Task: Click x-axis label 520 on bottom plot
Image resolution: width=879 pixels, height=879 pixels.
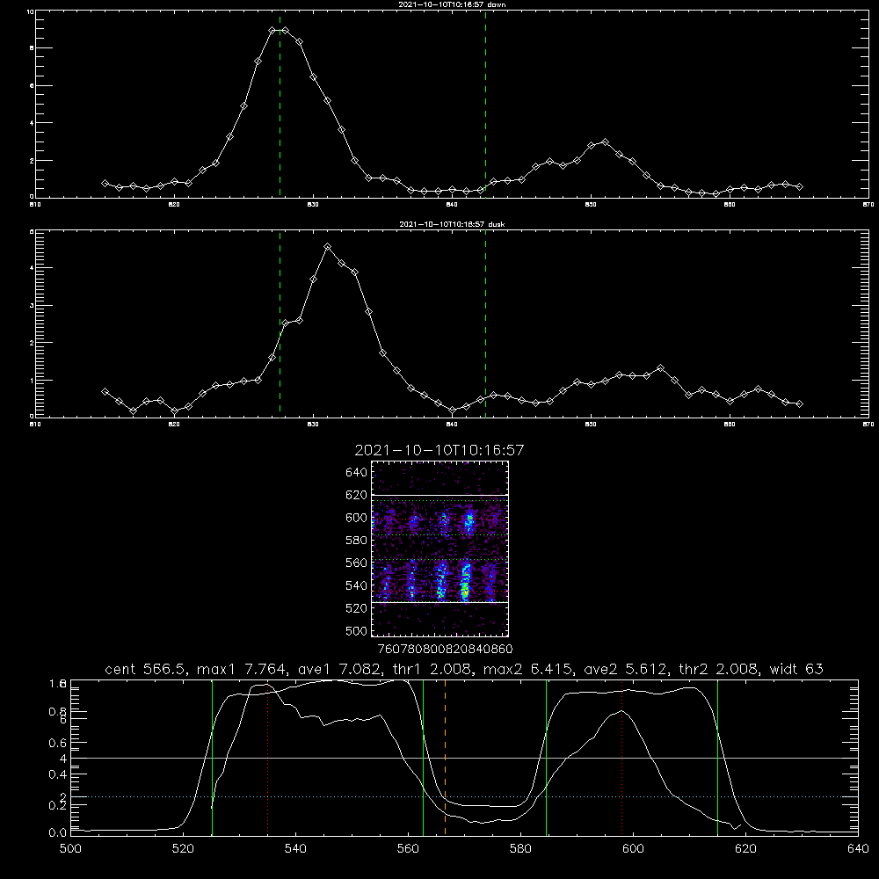Action: [x=183, y=849]
